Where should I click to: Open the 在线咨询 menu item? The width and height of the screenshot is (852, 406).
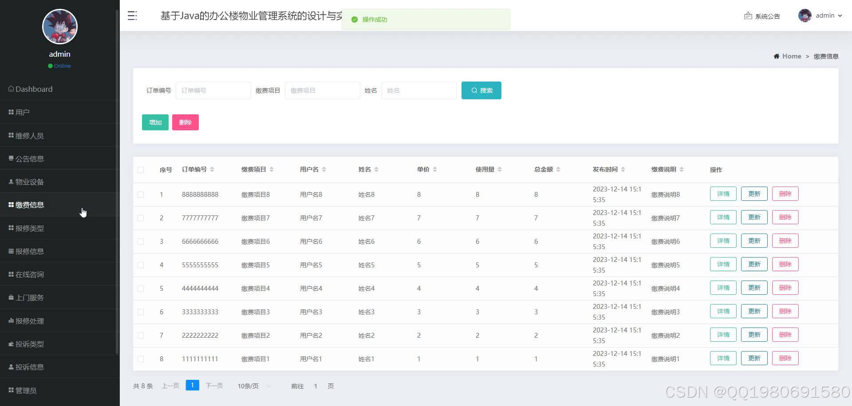click(x=11, y=274)
